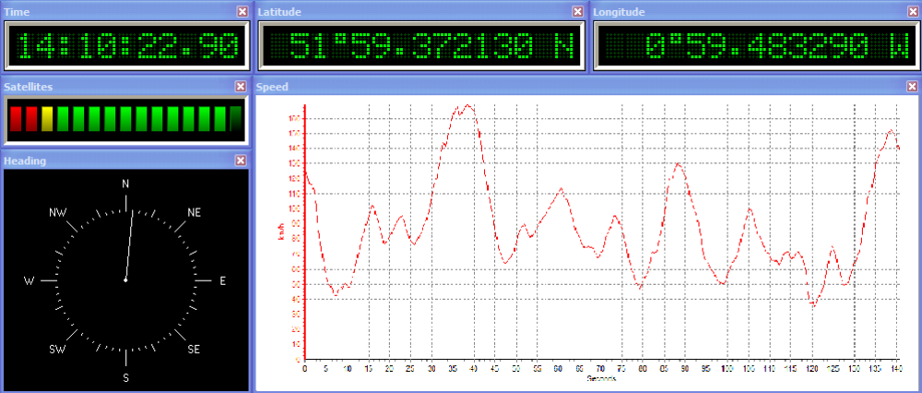Close the Time panel
The height and width of the screenshot is (393, 922).
[x=242, y=12]
